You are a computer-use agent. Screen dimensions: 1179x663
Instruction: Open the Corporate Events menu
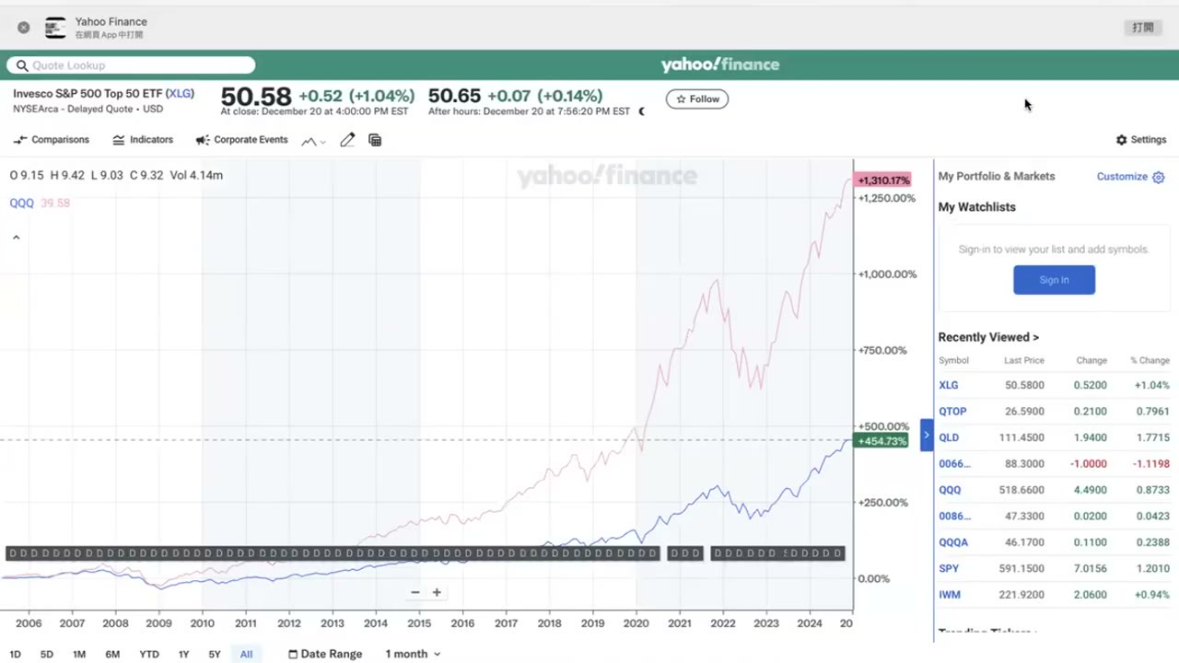[x=242, y=140]
